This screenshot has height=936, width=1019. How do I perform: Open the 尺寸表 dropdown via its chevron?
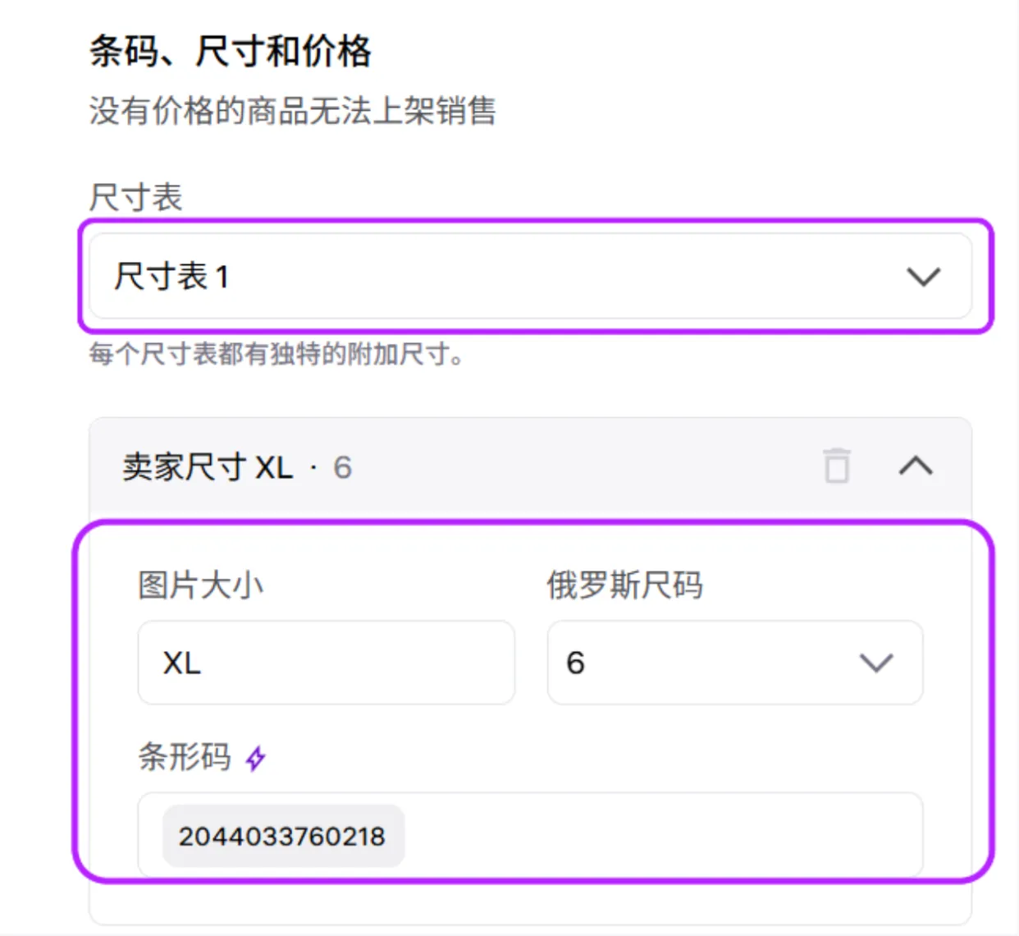click(923, 277)
